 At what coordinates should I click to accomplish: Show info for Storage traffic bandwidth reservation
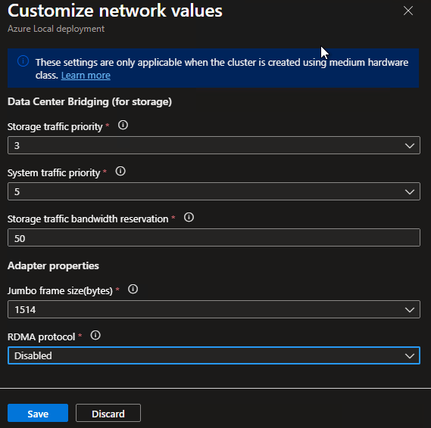pyautogui.click(x=189, y=217)
